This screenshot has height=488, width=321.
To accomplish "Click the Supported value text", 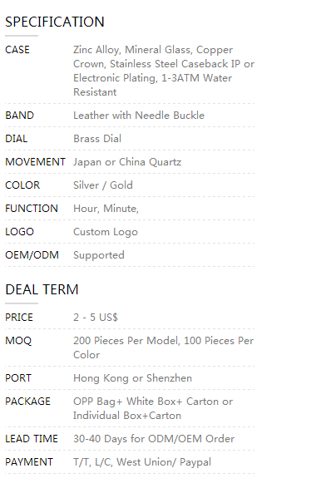I will click(x=99, y=255).
